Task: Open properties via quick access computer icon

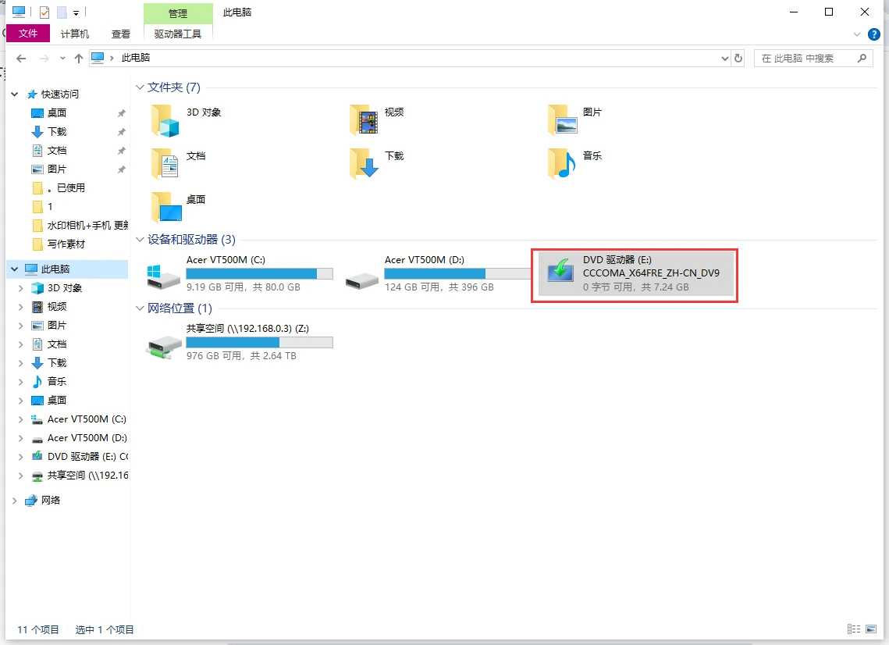Action: [17, 11]
